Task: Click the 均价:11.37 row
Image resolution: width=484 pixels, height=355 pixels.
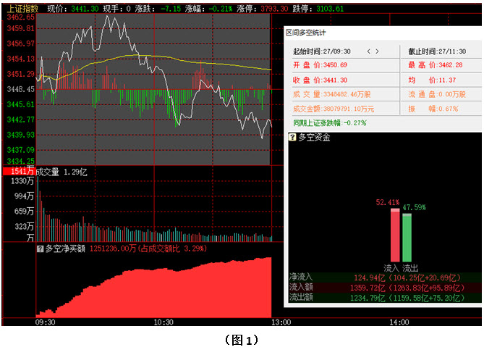Action: point(432,80)
